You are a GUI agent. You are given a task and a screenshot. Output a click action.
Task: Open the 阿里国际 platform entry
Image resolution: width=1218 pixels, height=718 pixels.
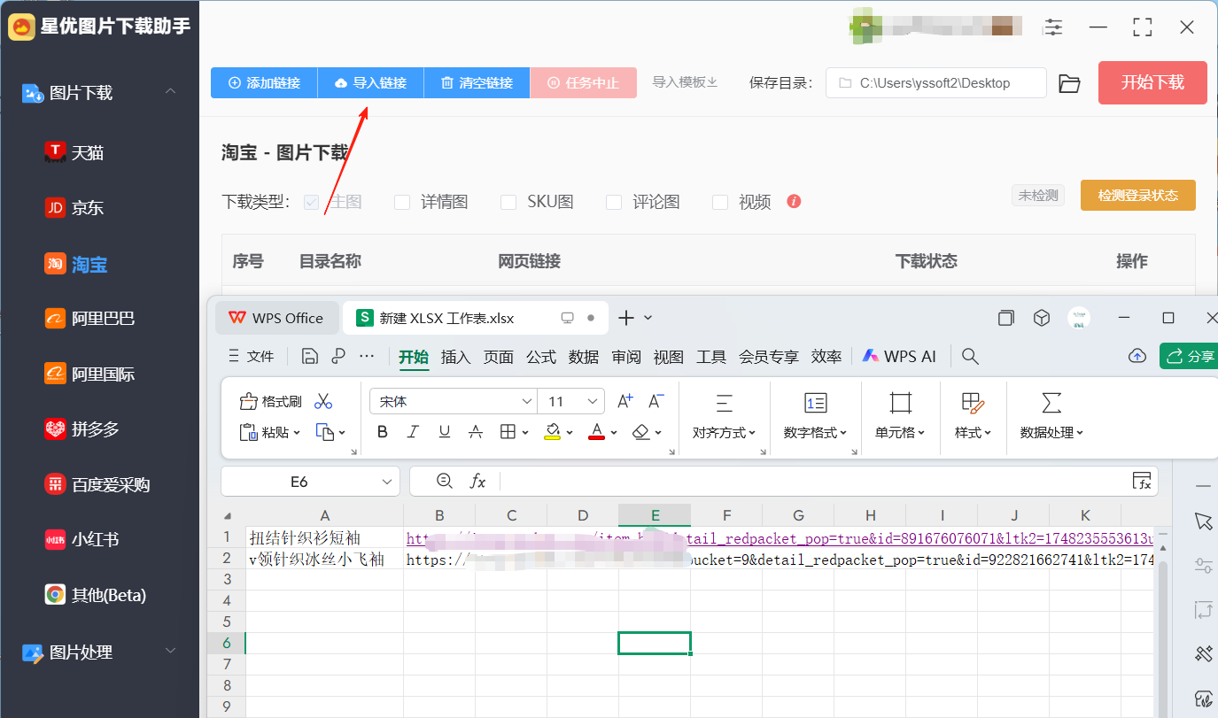coord(89,374)
